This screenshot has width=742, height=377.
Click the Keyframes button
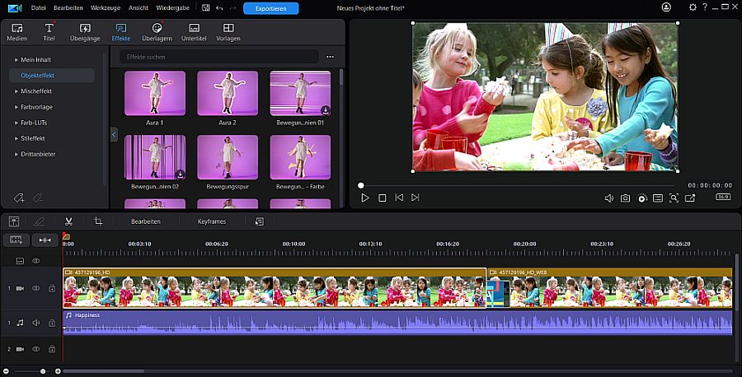211,221
